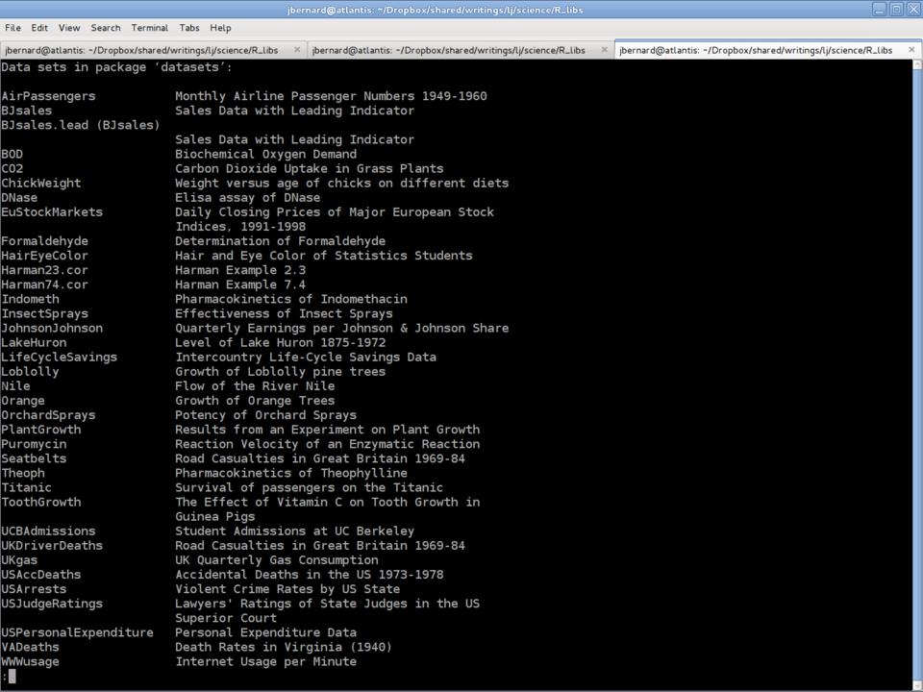This screenshot has width=923, height=692.
Task: Click the Loblolly dataset name
Action: point(30,371)
